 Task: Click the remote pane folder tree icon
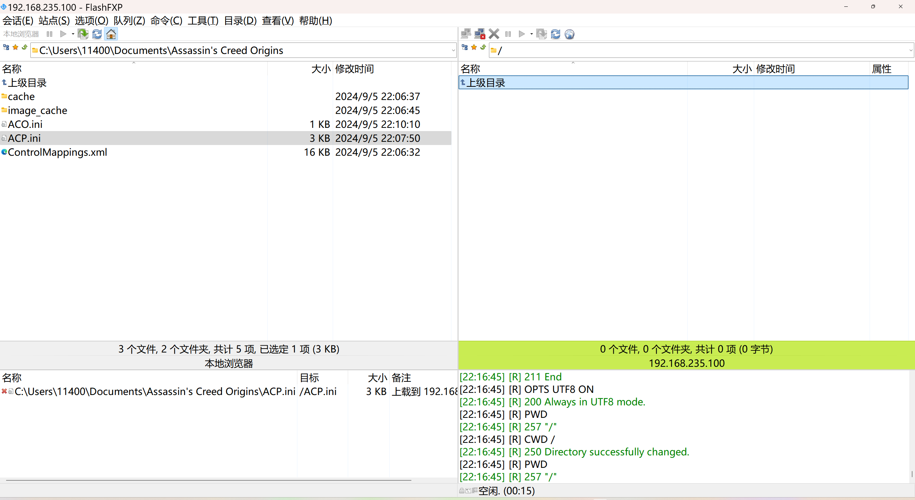[x=465, y=47]
